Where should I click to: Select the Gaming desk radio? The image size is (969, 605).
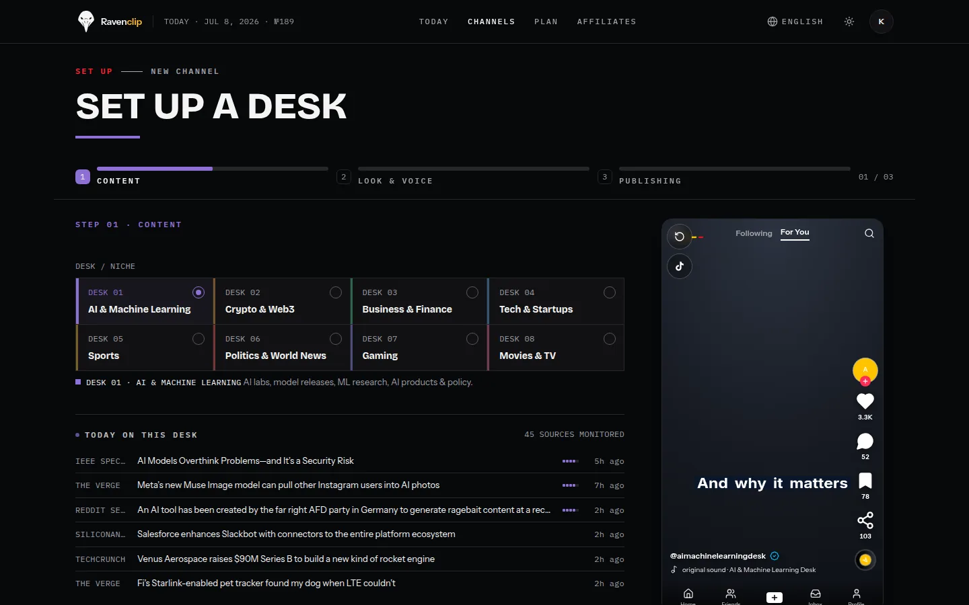pos(472,339)
